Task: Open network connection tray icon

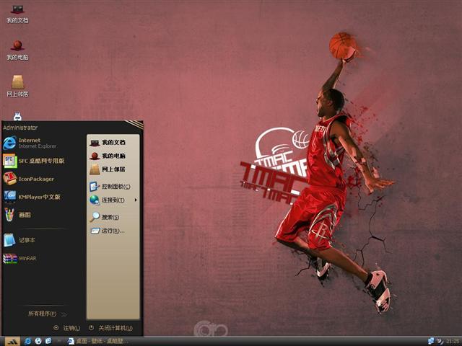Action: tap(431, 341)
